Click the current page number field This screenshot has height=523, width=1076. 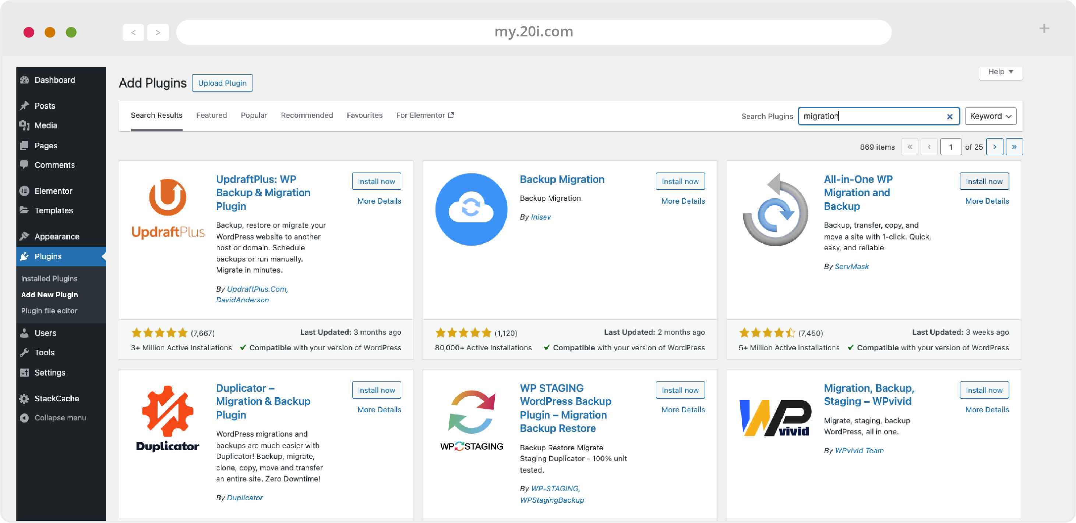[951, 146]
